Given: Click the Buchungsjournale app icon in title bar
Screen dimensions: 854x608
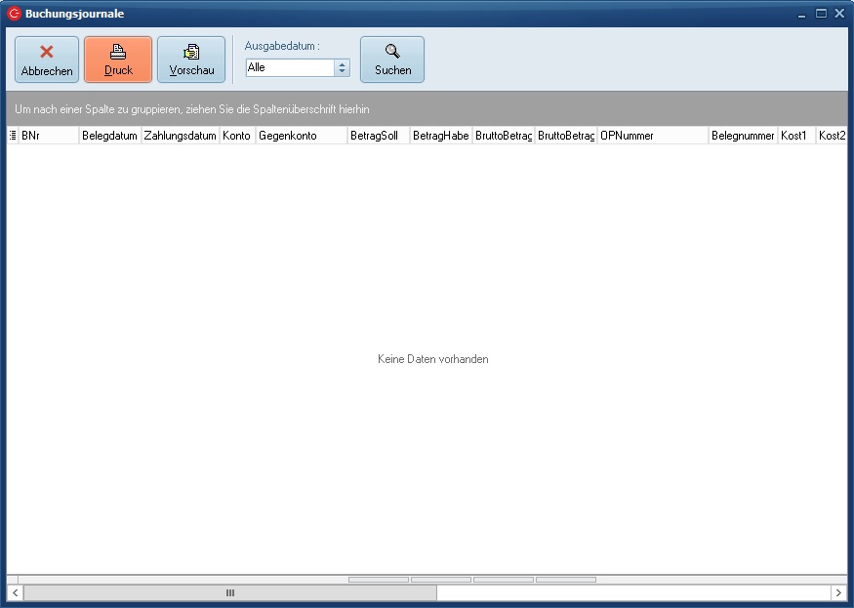Looking at the screenshot, I should pyautogui.click(x=14, y=14).
